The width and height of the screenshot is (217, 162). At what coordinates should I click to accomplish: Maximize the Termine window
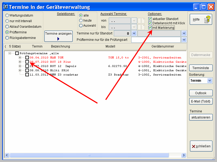tap(203, 7)
